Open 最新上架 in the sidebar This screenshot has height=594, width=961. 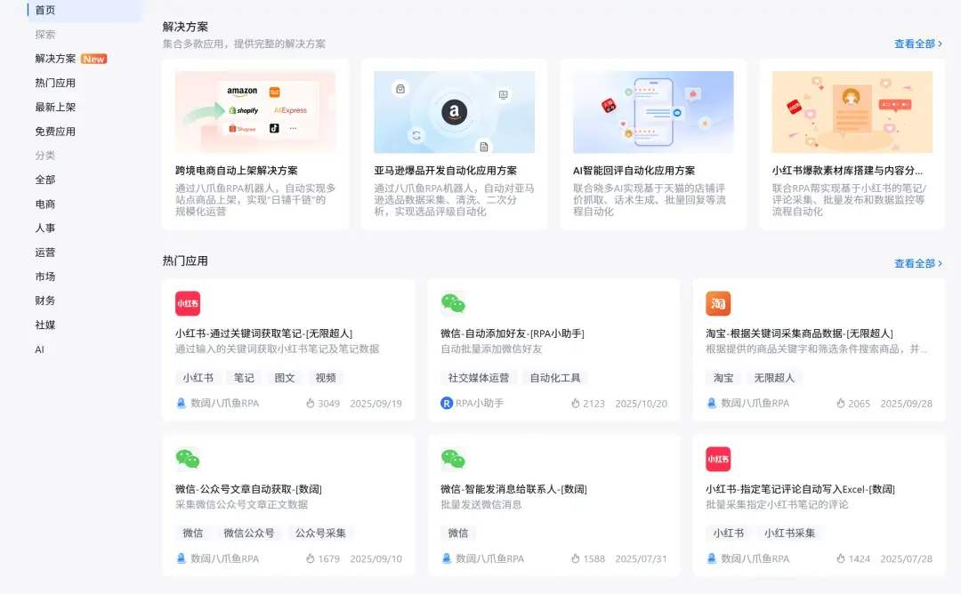click(x=55, y=107)
